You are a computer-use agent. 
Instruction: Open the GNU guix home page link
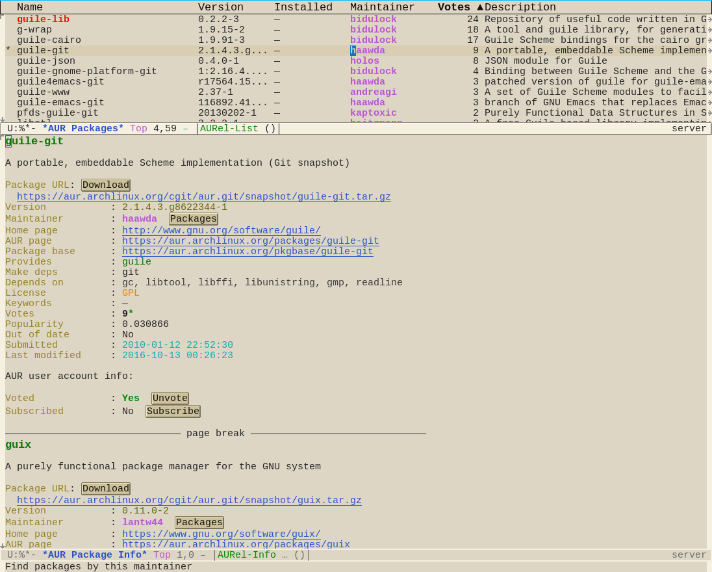221,534
